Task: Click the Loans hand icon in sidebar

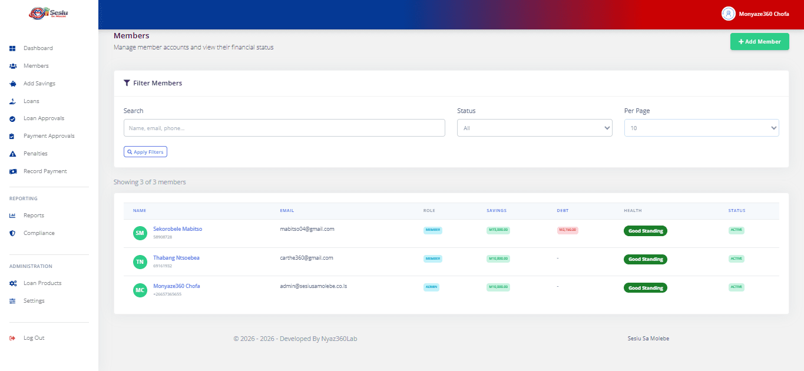Action: (12, 101)
